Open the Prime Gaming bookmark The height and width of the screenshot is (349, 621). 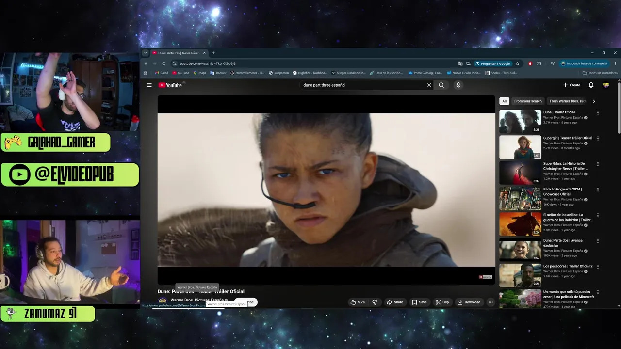coord(425,73)
